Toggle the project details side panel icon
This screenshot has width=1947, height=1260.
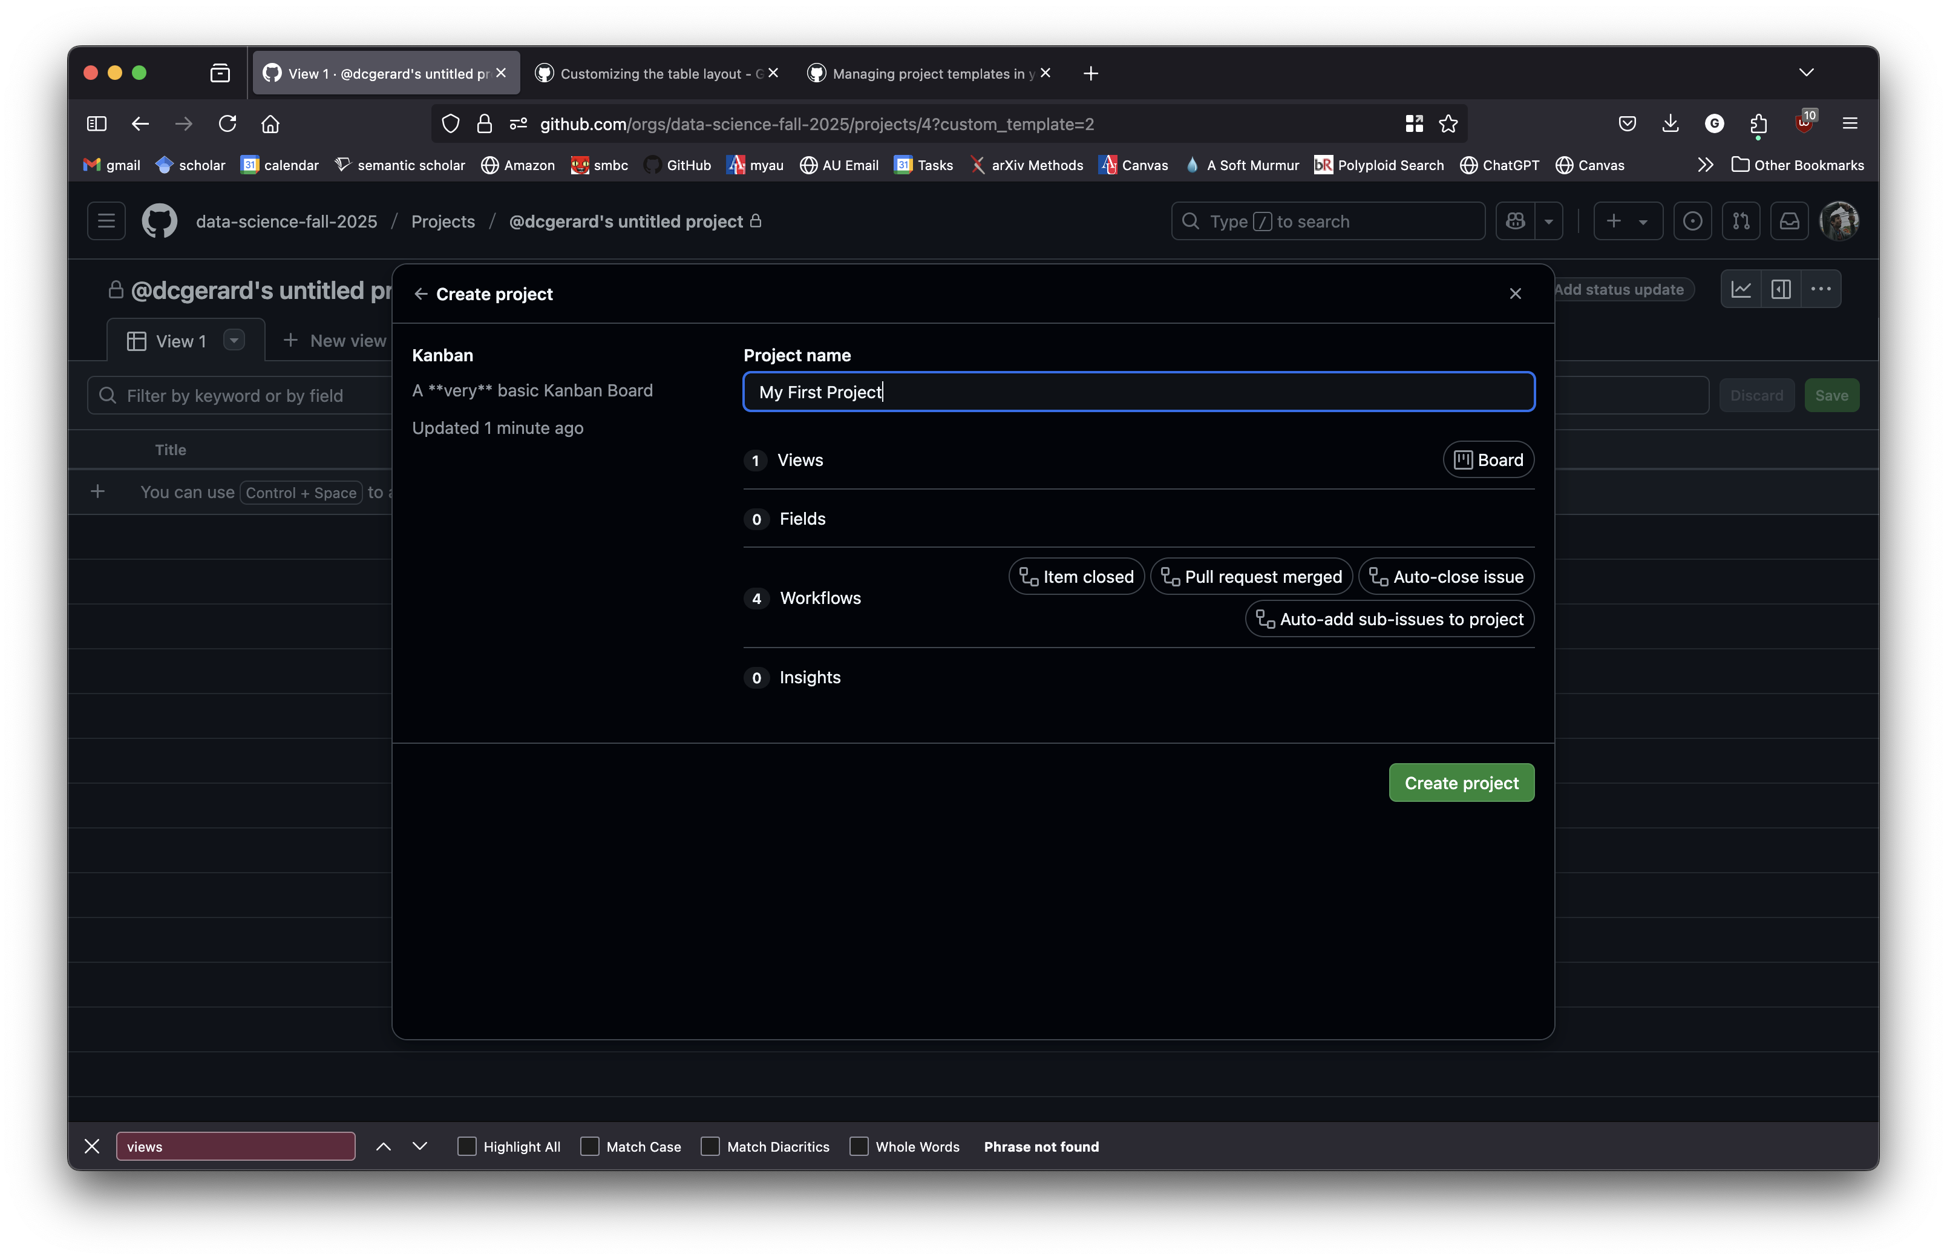(1781, 289)
